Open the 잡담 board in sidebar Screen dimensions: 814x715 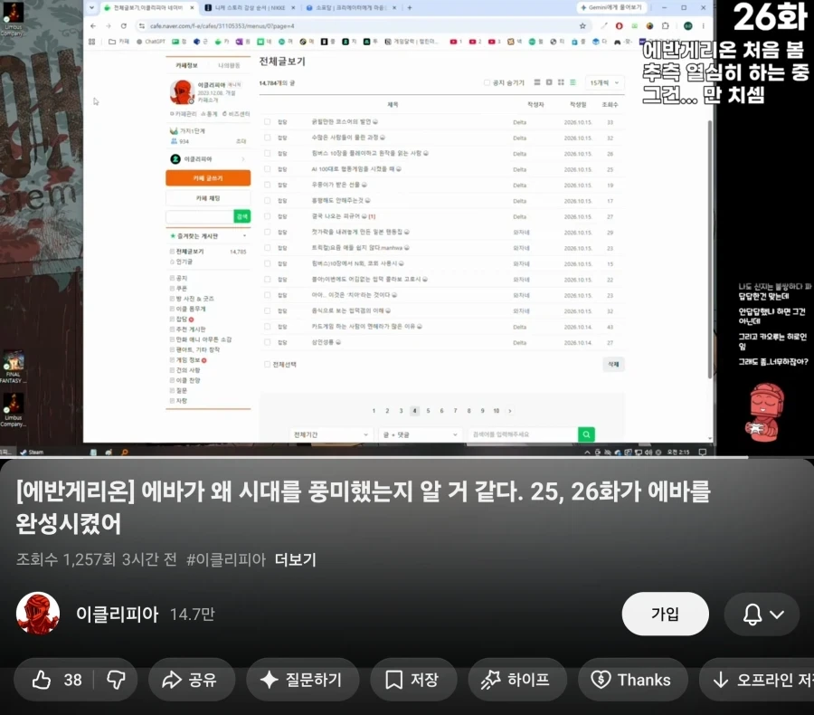(182, 319)
